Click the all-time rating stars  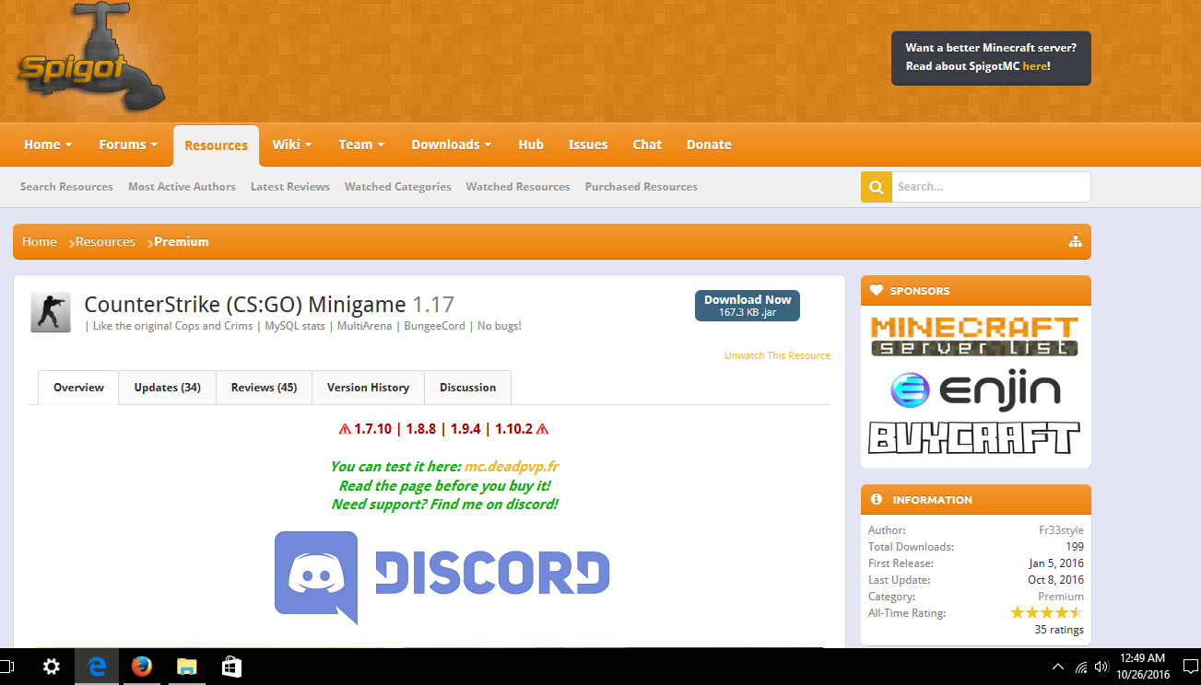(1046, 612)
